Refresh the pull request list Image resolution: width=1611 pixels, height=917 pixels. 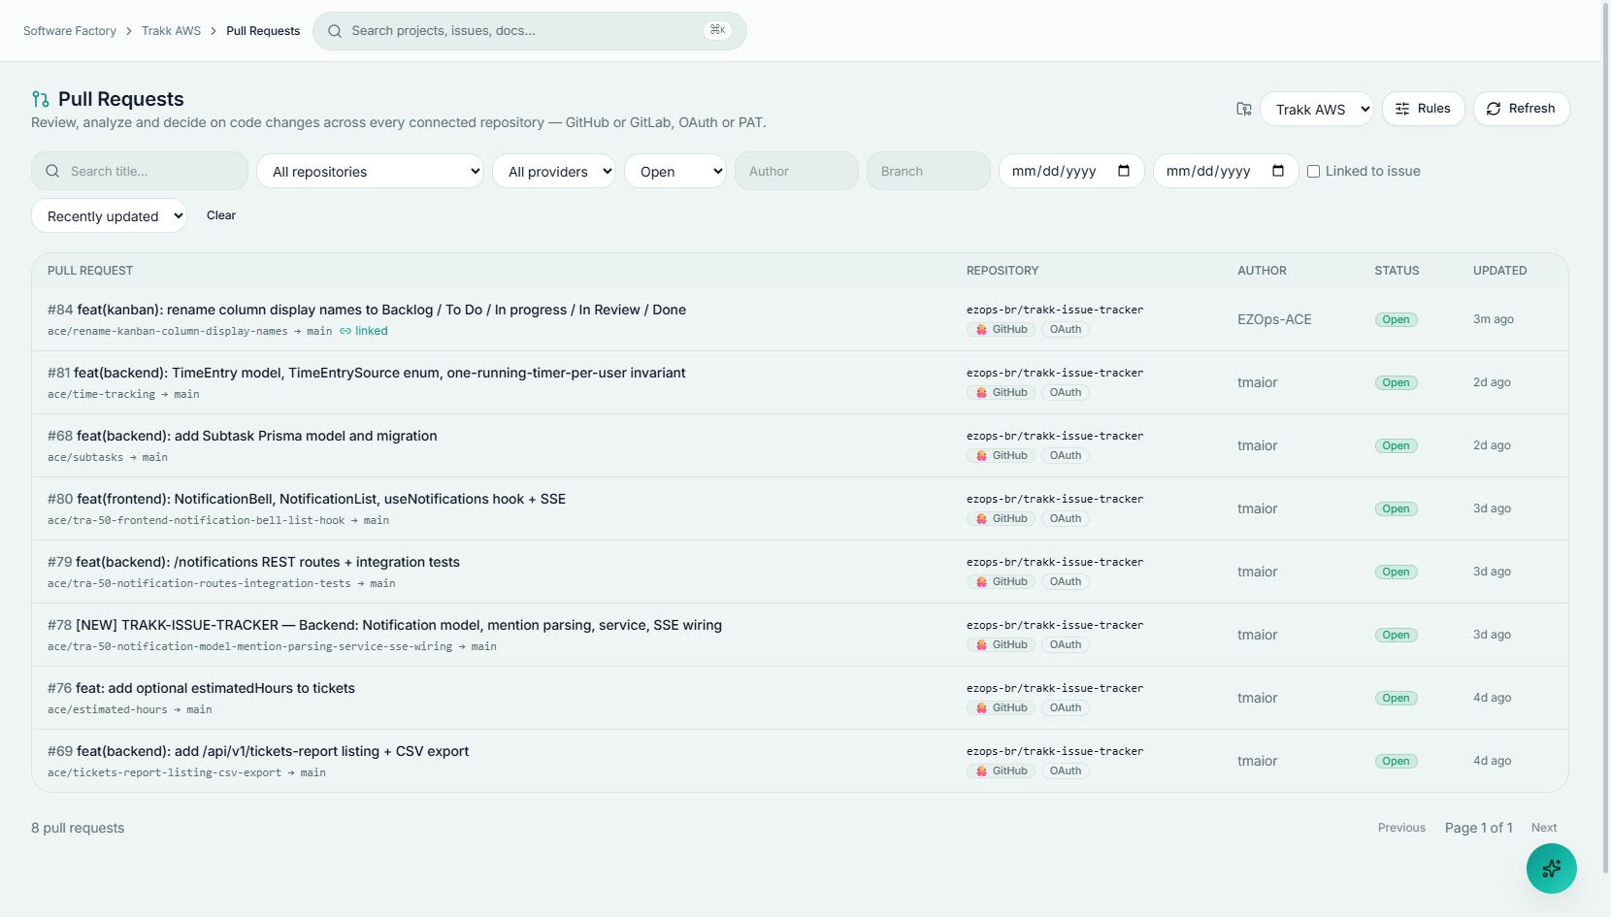coord(1521,109)
